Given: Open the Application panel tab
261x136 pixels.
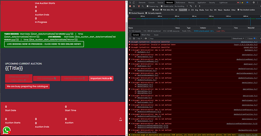Looking at the screenshot, I should [x=202, y=3].
